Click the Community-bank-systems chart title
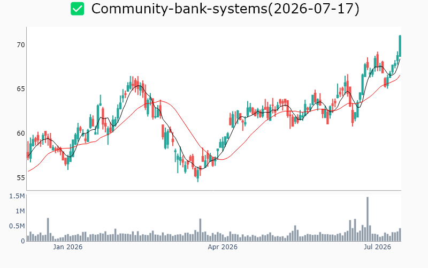428x268 pixels. 225,9
